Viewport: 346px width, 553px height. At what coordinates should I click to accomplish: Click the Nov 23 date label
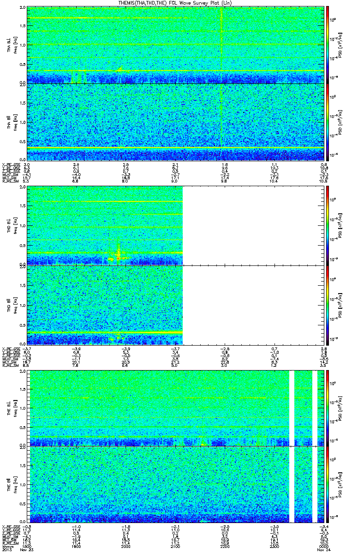(x=28, y=550)
